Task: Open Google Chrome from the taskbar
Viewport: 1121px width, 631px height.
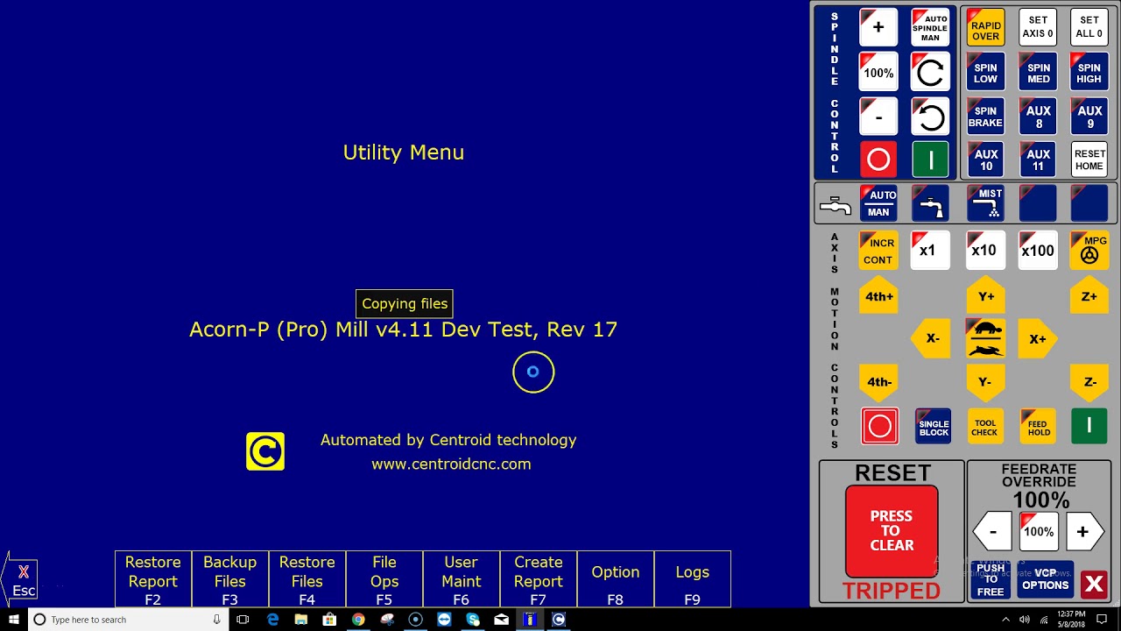Action: pyautogui.click(x=358, y=620)
